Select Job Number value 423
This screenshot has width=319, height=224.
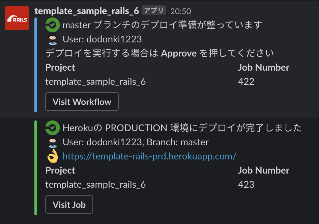click(x=246, y=184)
